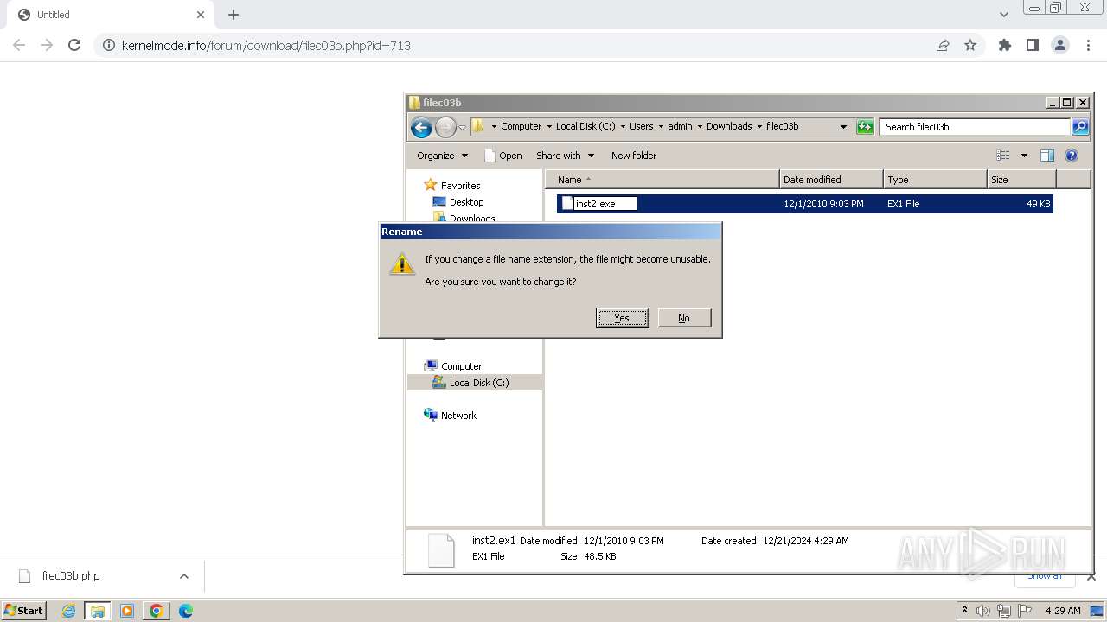1107x622 pixels.
Task: Click admin in the address breadcrumb
Action: tap(680, 126)
